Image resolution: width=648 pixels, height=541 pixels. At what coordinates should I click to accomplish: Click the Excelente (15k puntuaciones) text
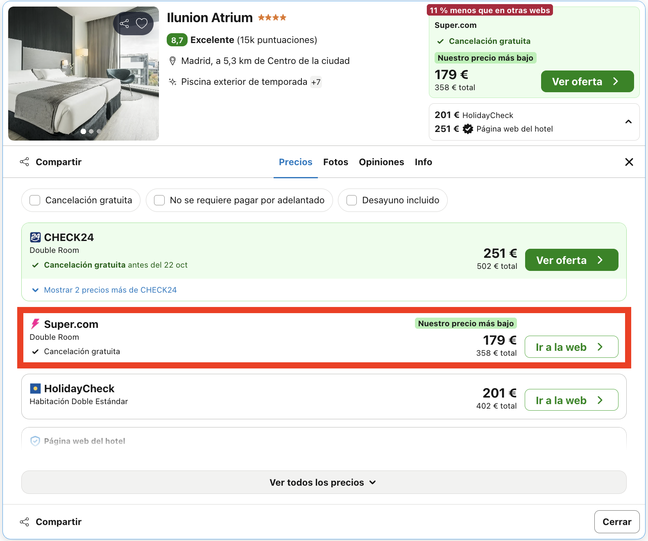pos(254,40)
